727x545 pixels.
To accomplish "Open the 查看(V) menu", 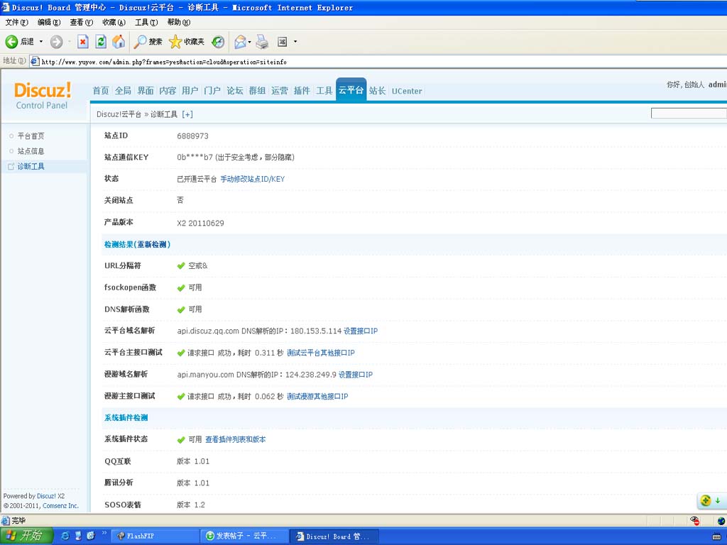I will [82, 22].
